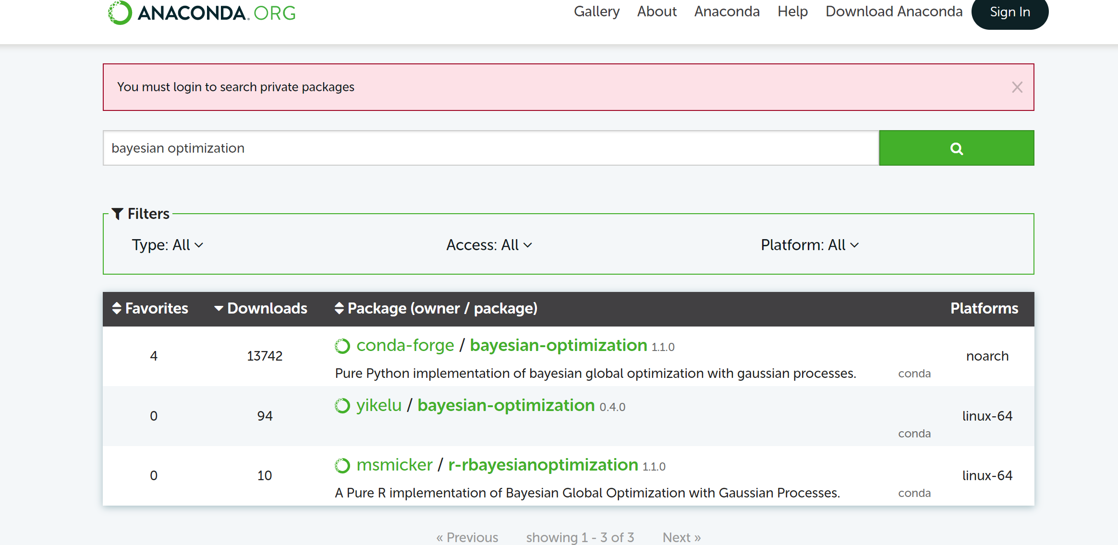The image size is (1118, 545).
Task: Sort results by Favorites column
Action: coord(150,308)
